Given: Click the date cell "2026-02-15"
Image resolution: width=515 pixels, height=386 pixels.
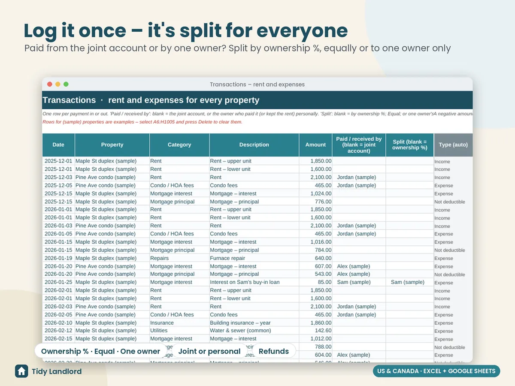Looking at the screenshot, I should [59, 339].
